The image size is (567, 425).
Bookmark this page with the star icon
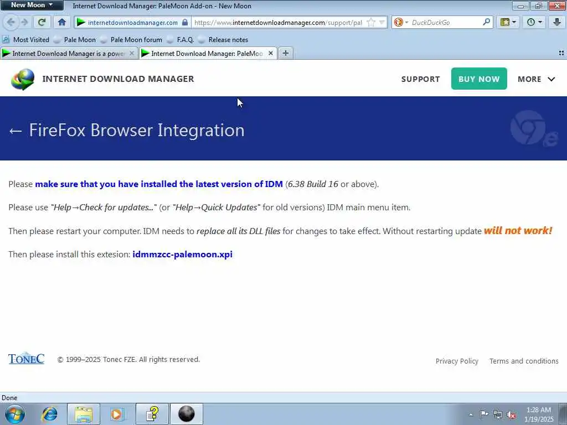(370, 22)
